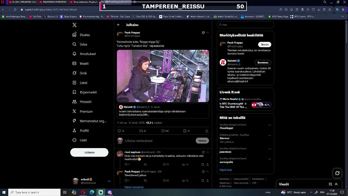Open Premium page
Image resolution: width=348 pixels, height=196 pixels.
(82, 111)
